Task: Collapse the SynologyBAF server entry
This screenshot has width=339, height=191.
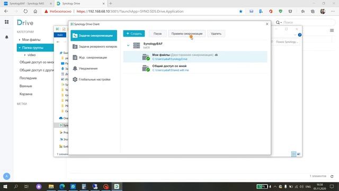Action: pos(128,46)
